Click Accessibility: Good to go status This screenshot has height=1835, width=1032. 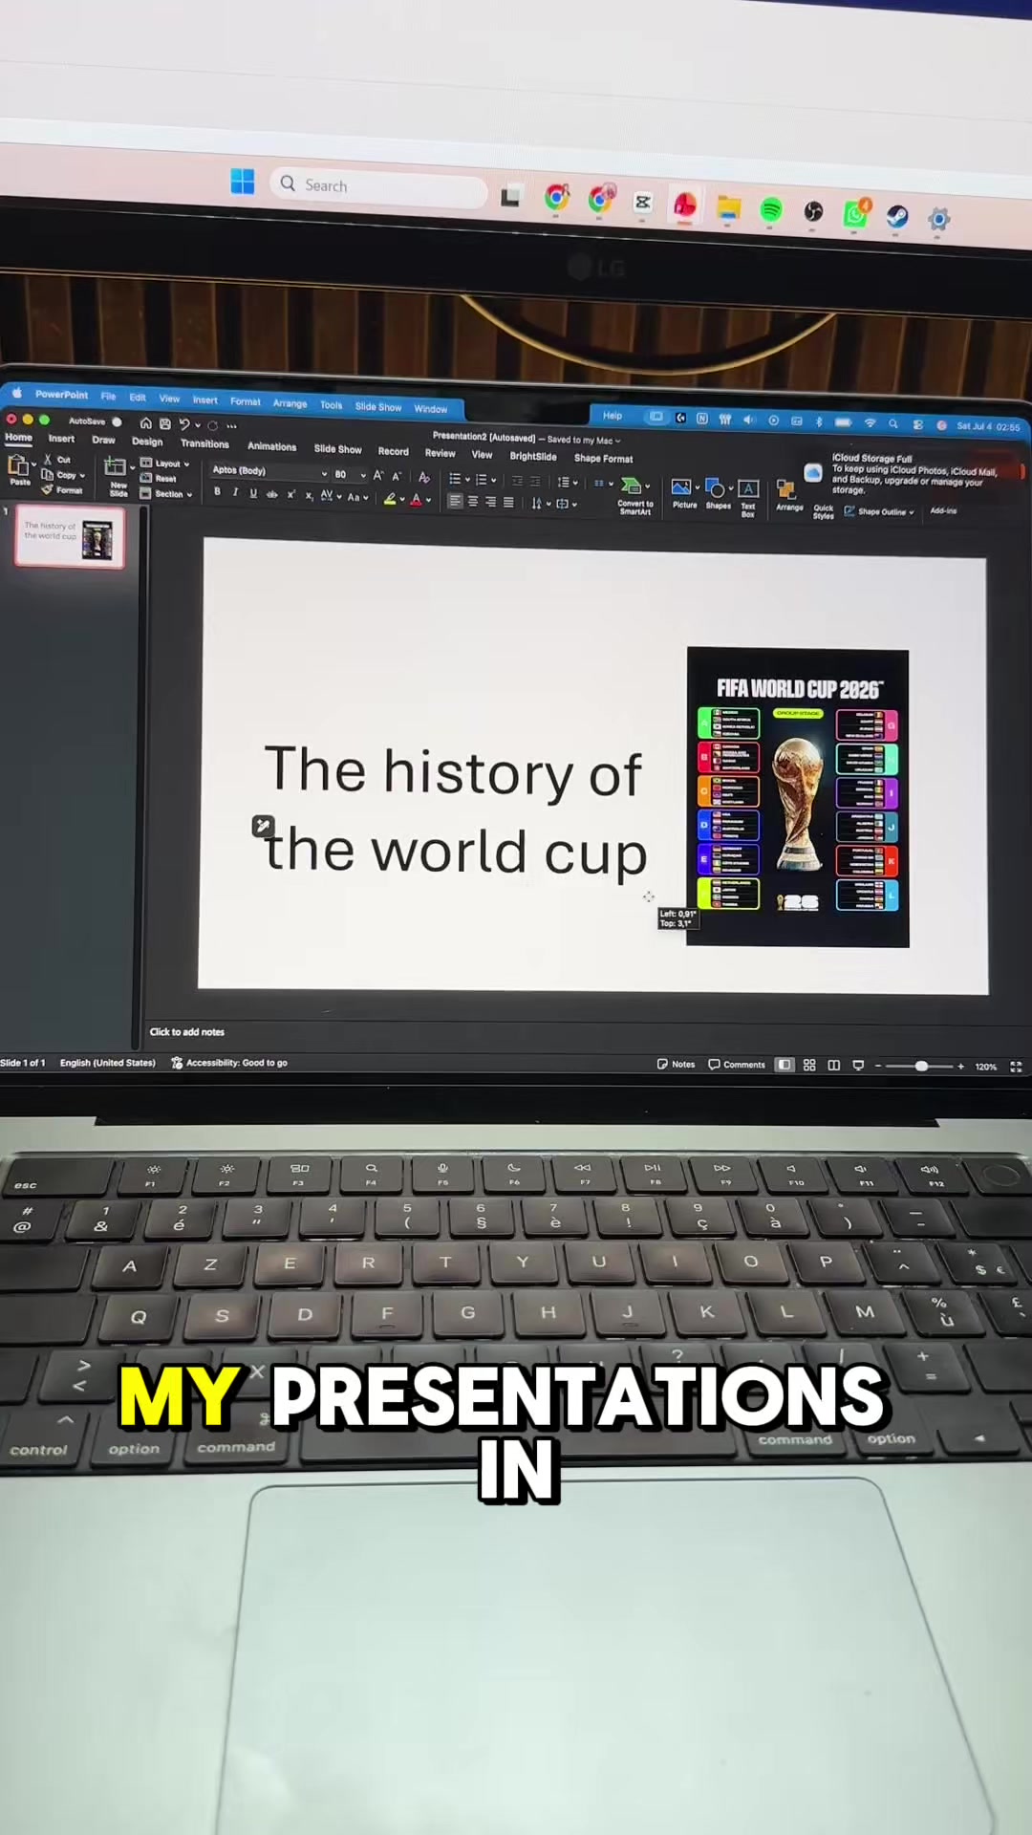[229, 1063]
